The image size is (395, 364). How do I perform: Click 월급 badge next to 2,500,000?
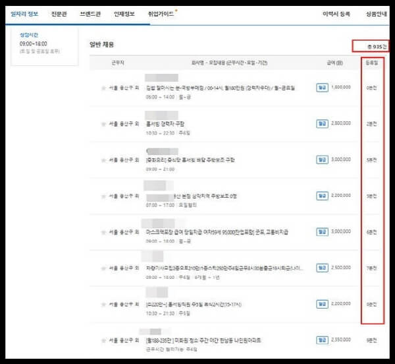tap(322, 268)
